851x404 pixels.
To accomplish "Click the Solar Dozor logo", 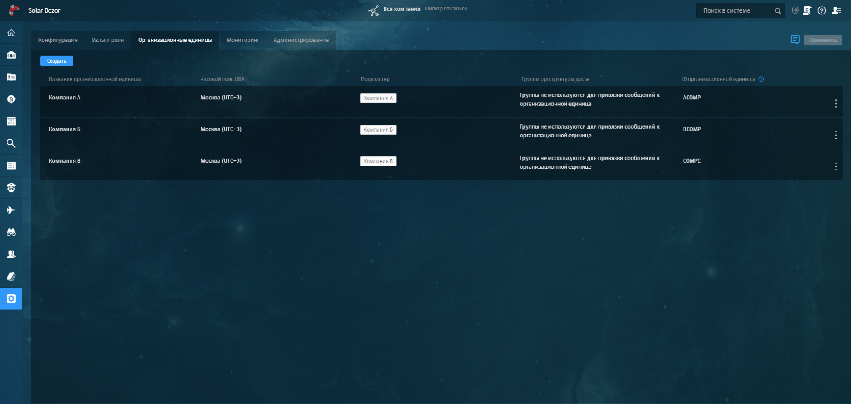I will pyautogui.click(x=14, y=10).
